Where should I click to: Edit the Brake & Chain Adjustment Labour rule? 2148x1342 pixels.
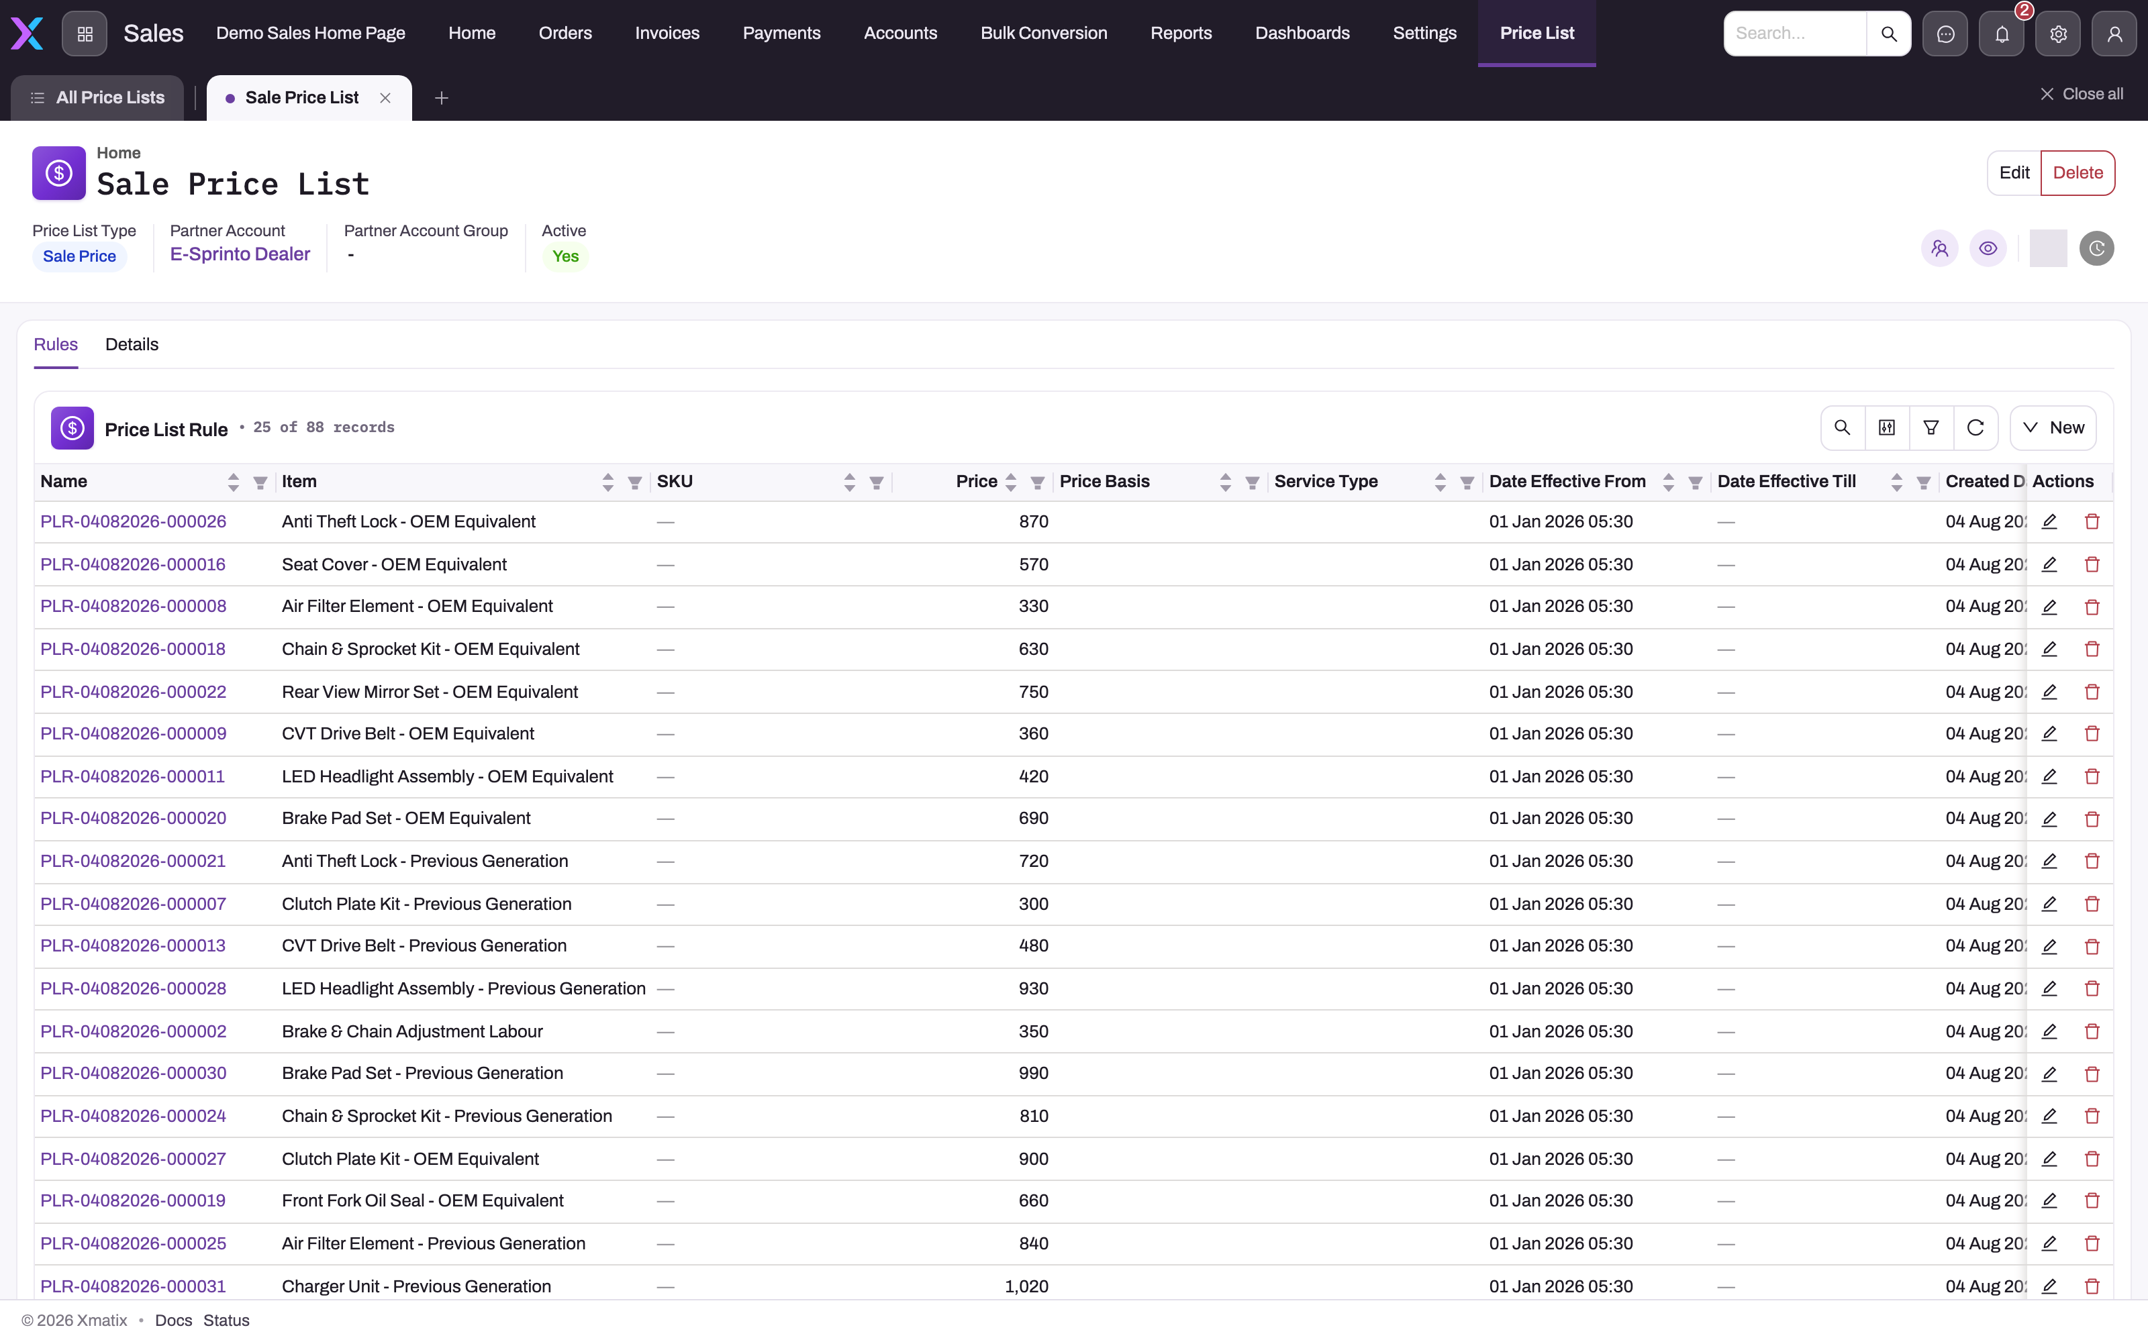click(2049, 1031)
